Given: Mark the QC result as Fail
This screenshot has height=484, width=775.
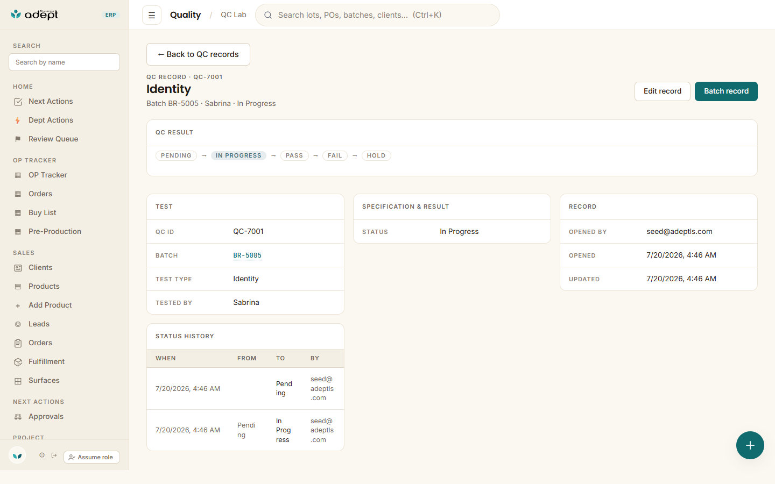Looking at the screenshot, I should 335,156.
